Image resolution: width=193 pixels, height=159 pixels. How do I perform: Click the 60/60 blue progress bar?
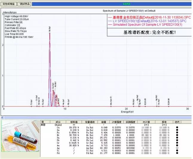[112, 4]
